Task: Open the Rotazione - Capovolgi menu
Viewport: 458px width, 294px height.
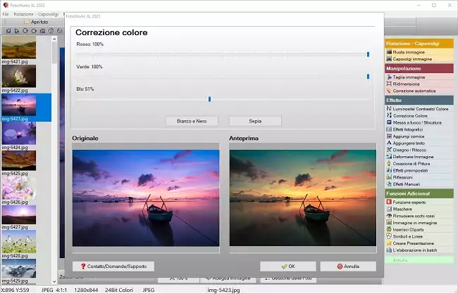Action: 37,14
